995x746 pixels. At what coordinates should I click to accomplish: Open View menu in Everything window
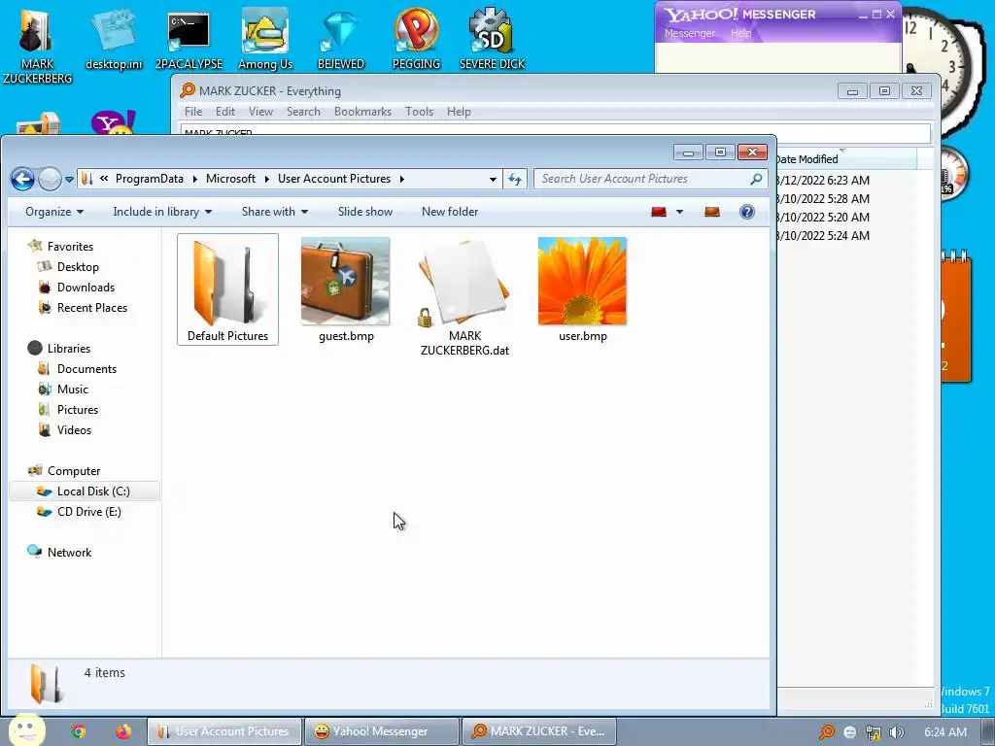pyautogui.click(x=260, y=112)
